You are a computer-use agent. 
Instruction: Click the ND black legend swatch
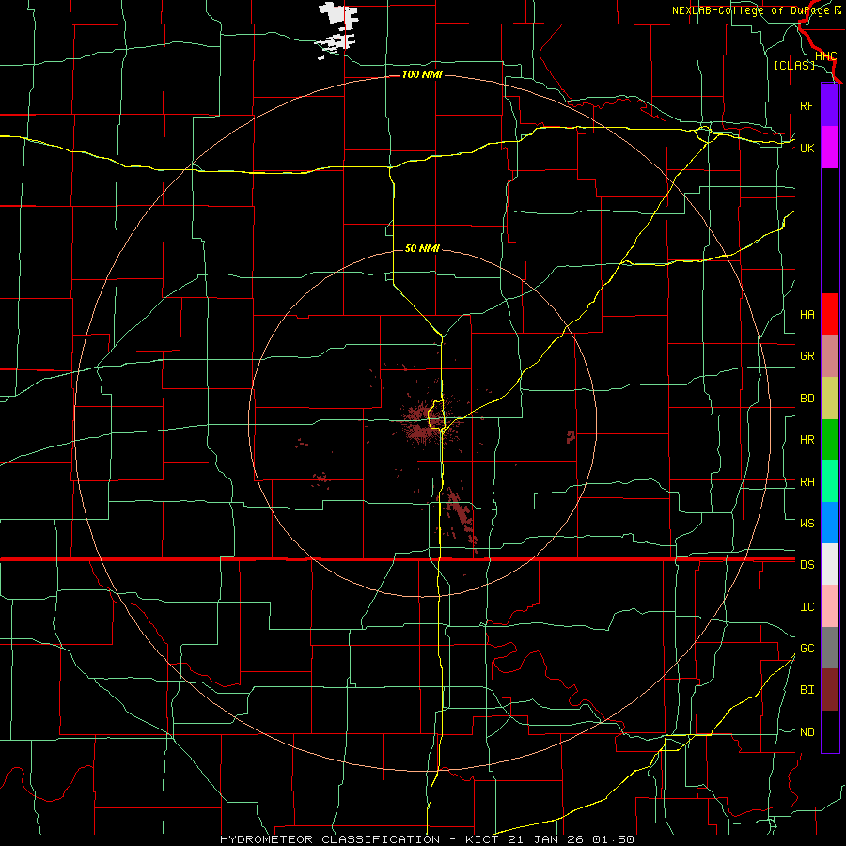click(x=830, y=731)
